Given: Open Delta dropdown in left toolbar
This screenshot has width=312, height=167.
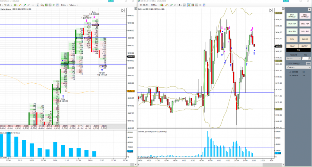Looking at the screenshot, I should pos(64,5).
